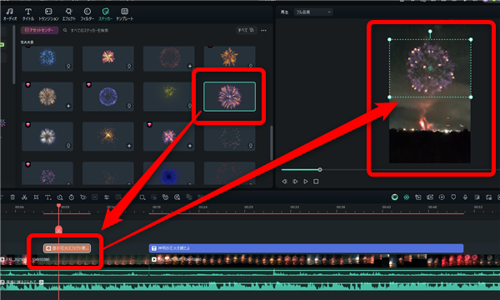Select the grey dotted firework sticker
This screenshot has height=300, width=500.
coord(229,137)
